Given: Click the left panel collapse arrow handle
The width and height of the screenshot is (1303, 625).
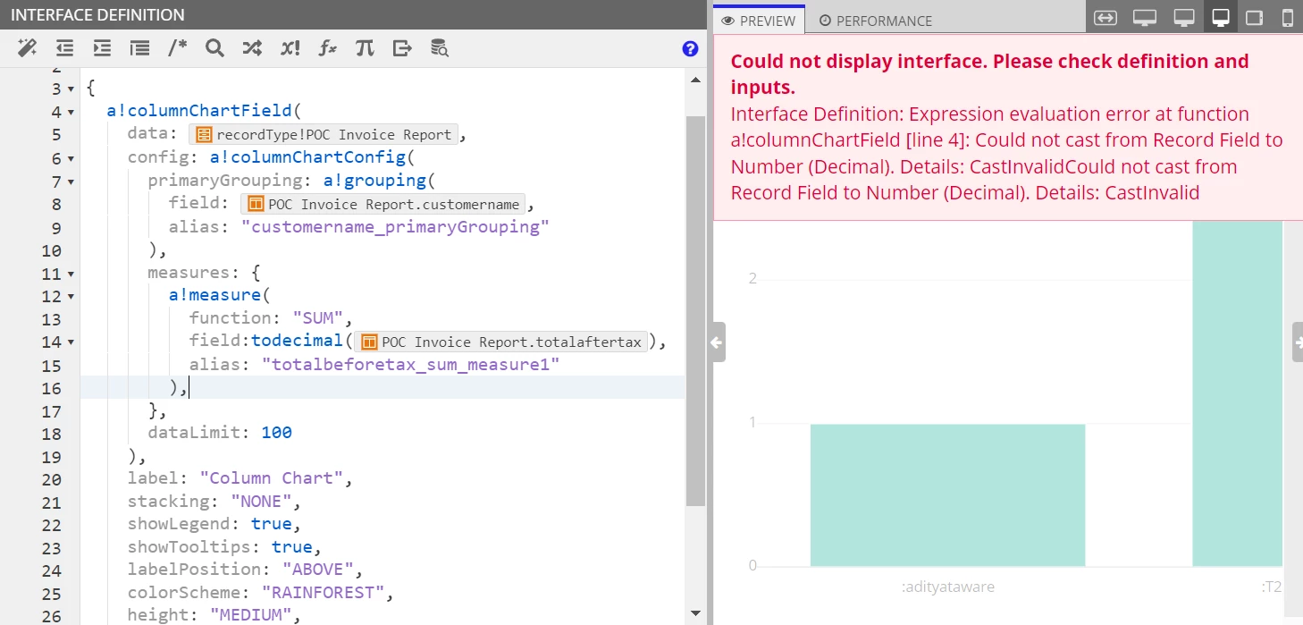Looking at the screenshot, I should click(x=717, y=342).
